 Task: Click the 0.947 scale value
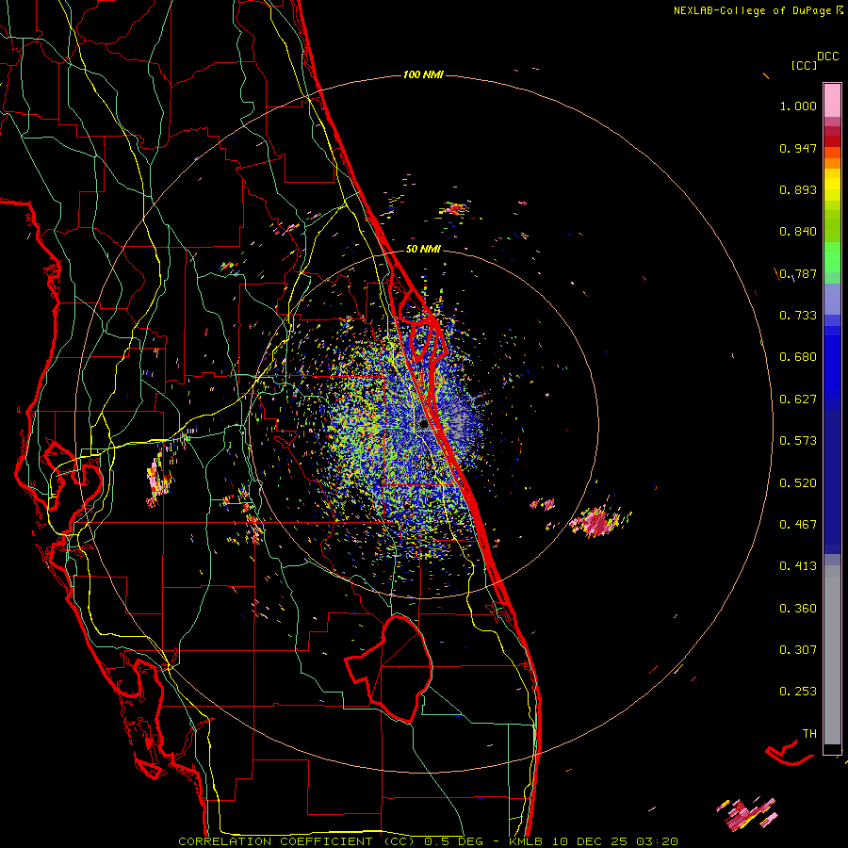(798, 148)
